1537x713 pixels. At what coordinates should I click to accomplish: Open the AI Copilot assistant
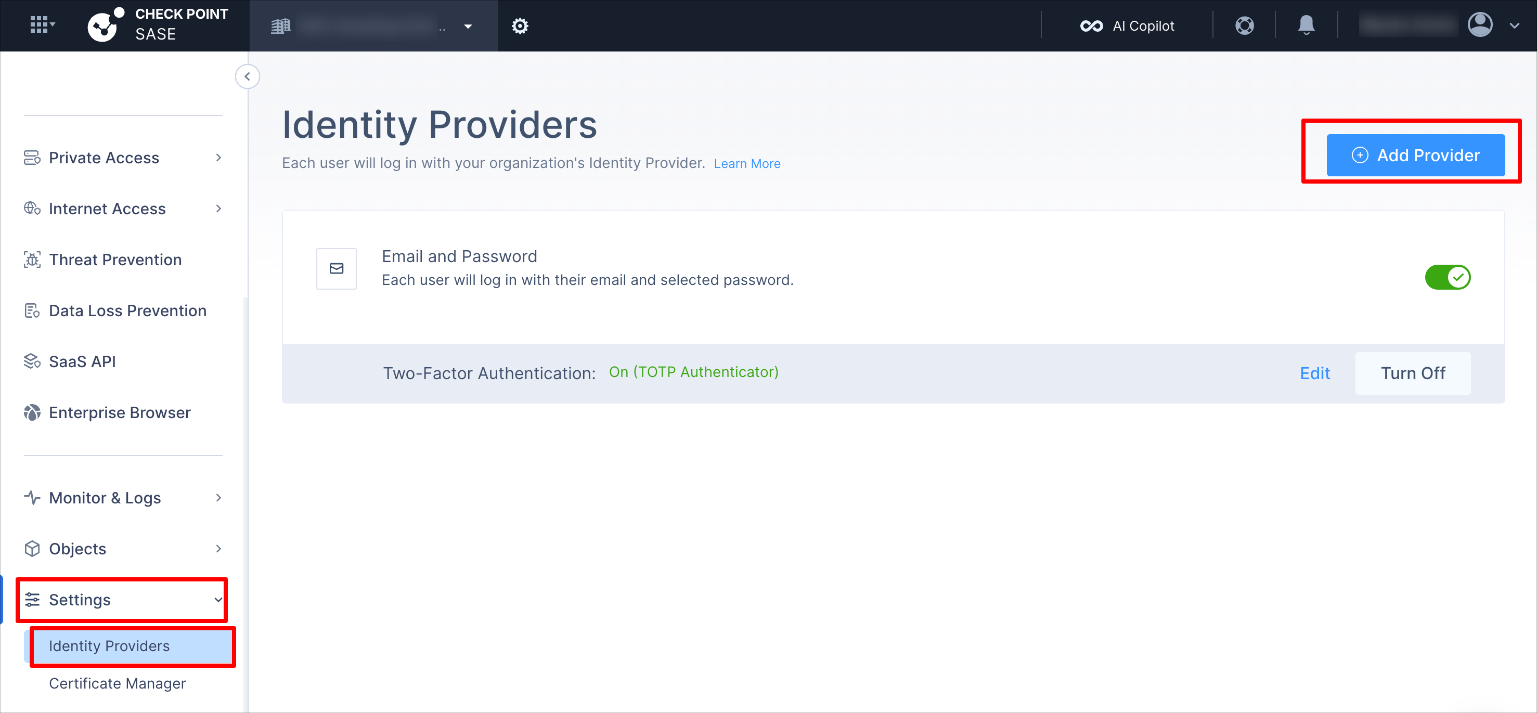click(x=1127, y=25)
